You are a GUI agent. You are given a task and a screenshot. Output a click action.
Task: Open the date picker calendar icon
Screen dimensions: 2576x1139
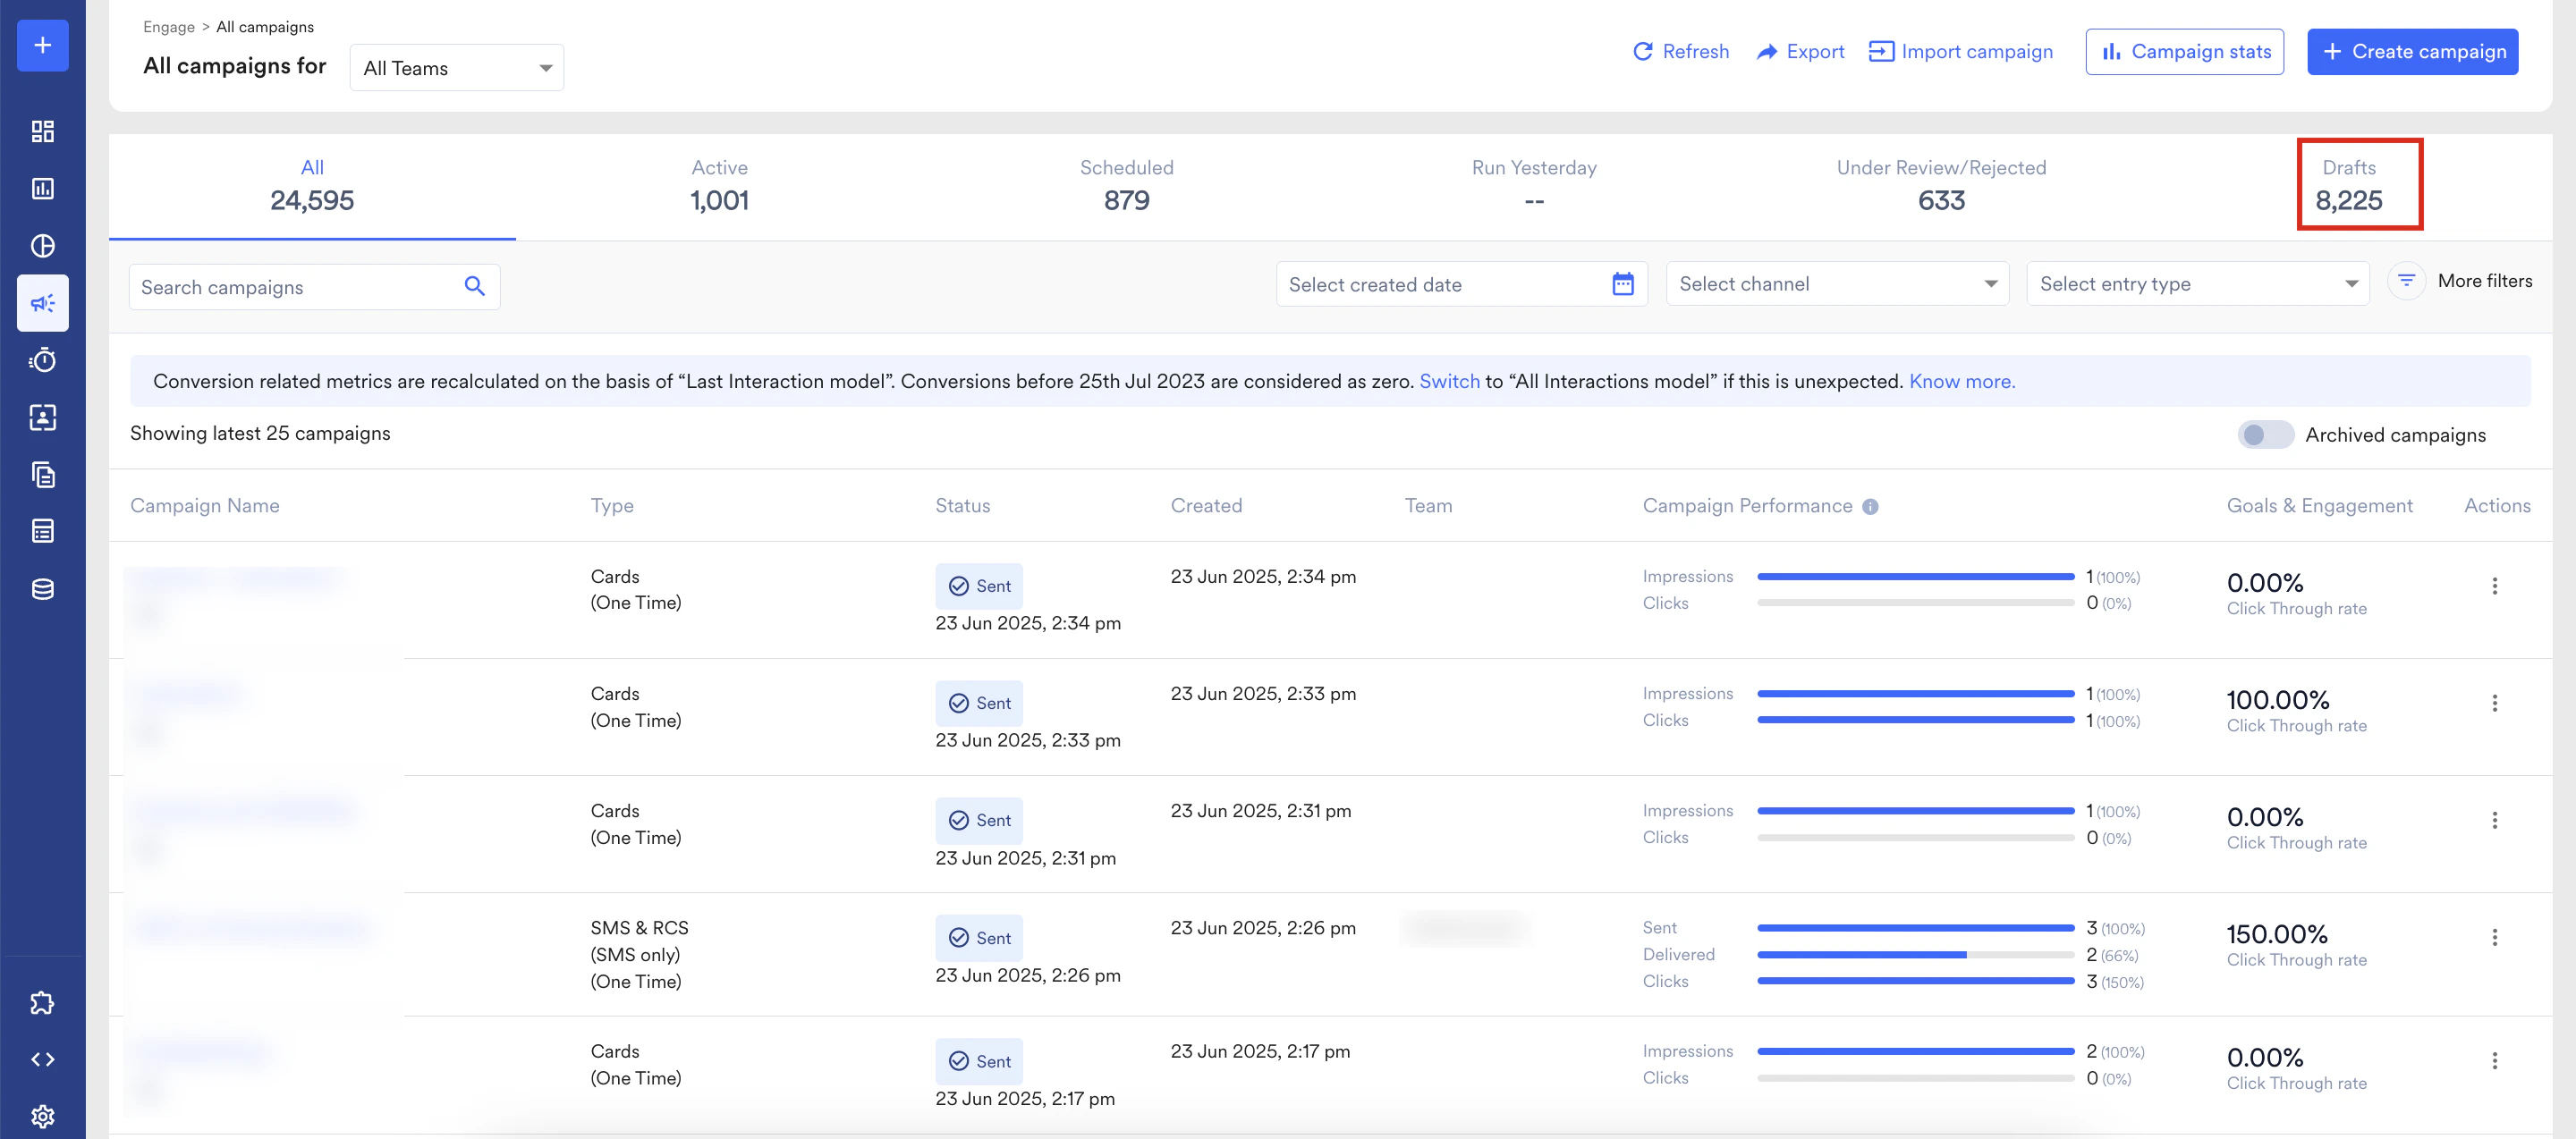[x=1622, y=283]
